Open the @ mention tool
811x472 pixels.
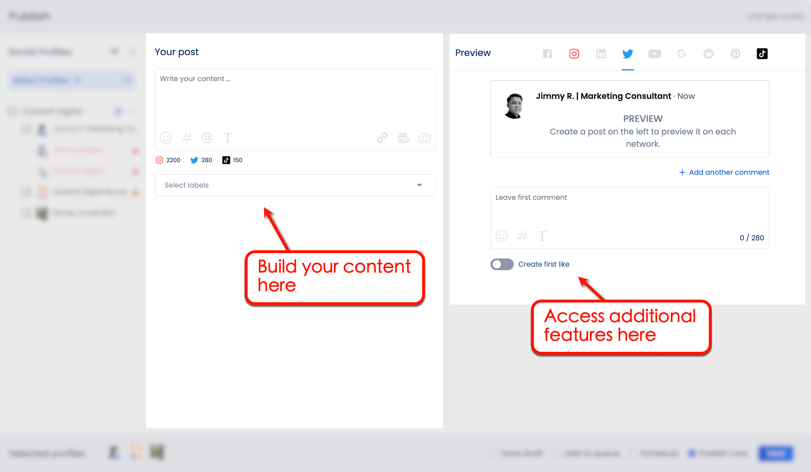208,138
